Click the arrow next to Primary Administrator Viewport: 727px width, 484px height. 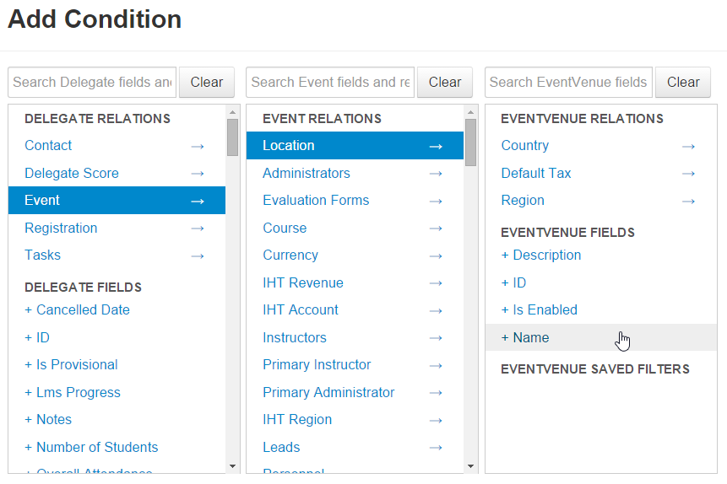click(x=436, y=393)
